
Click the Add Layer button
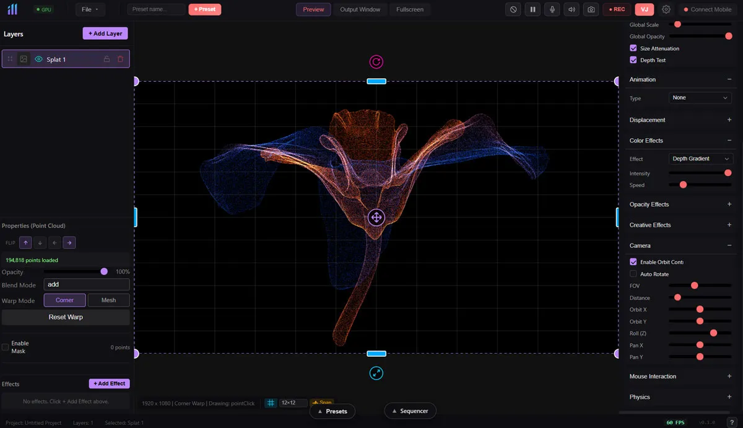(105, 33)
